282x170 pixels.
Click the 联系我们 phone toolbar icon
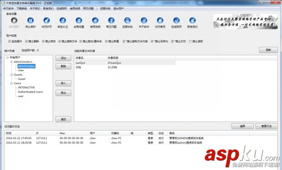(193, 20)
